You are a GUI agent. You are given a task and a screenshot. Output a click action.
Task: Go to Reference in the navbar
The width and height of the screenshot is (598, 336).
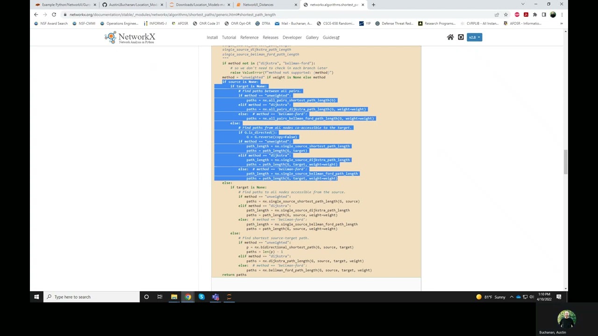click(249, 37)
